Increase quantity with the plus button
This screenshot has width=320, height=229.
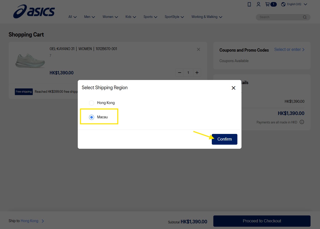pos(197,73)
